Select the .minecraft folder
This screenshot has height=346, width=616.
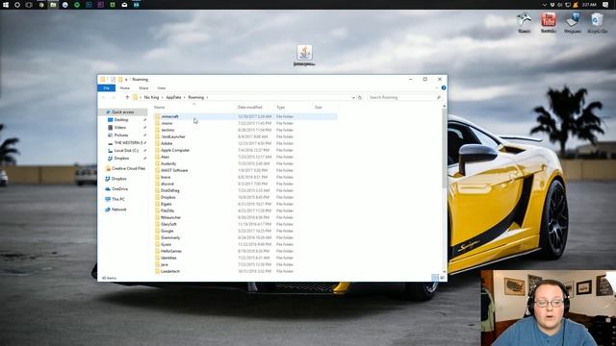click(169, 116)
